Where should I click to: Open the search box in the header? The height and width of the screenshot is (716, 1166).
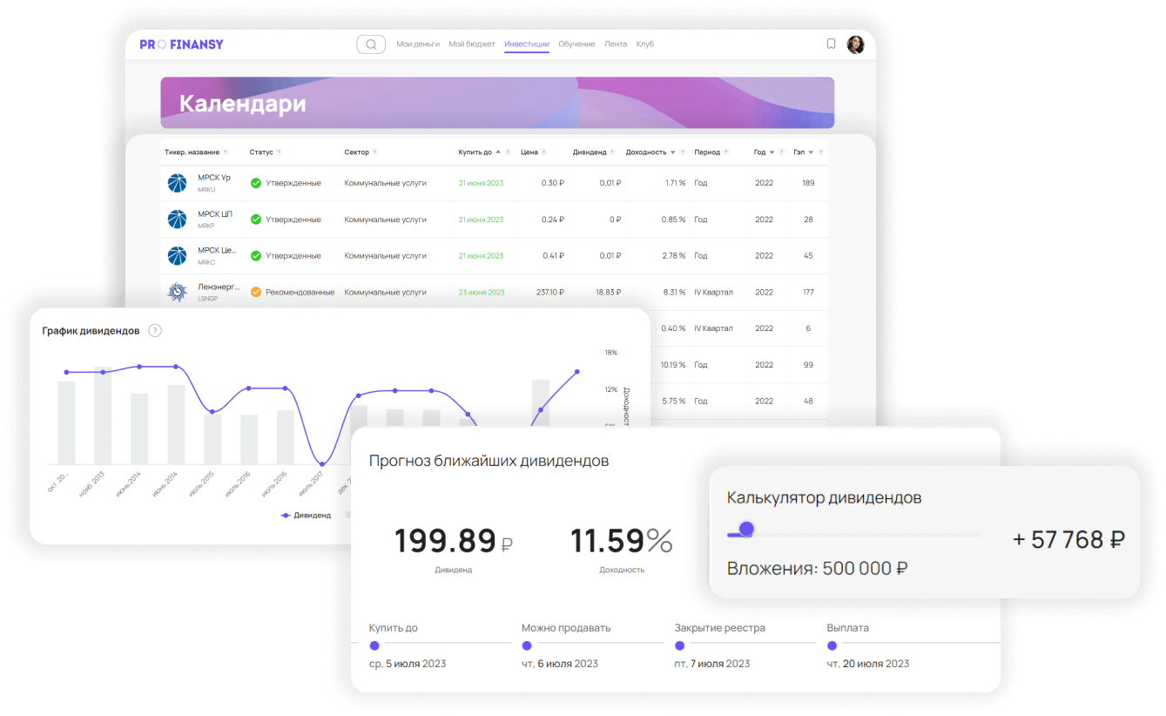coord(371,44)
